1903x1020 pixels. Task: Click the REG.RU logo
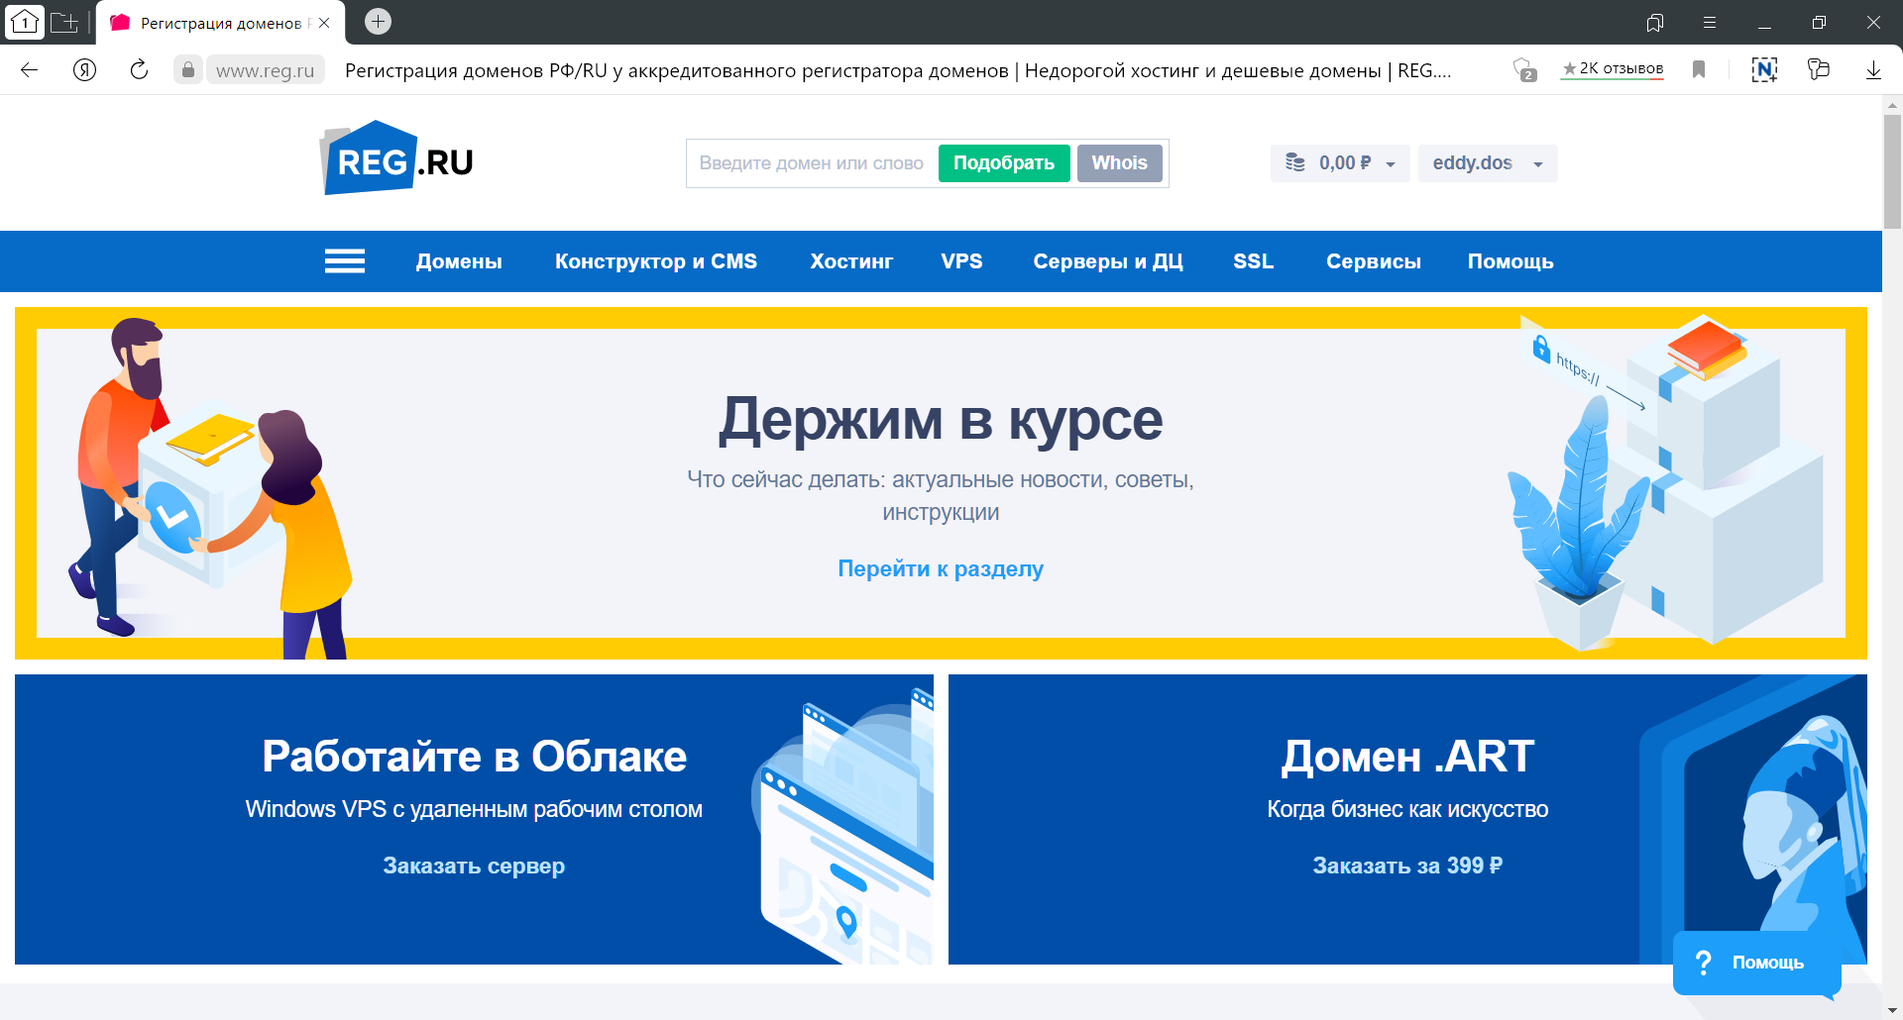[x=396, y=159]
